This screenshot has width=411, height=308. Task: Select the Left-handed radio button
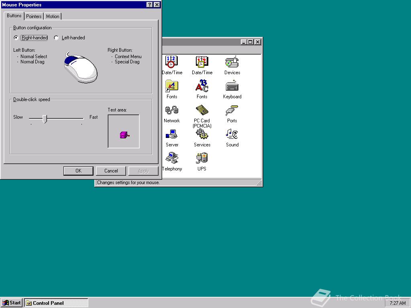point(56,38)
